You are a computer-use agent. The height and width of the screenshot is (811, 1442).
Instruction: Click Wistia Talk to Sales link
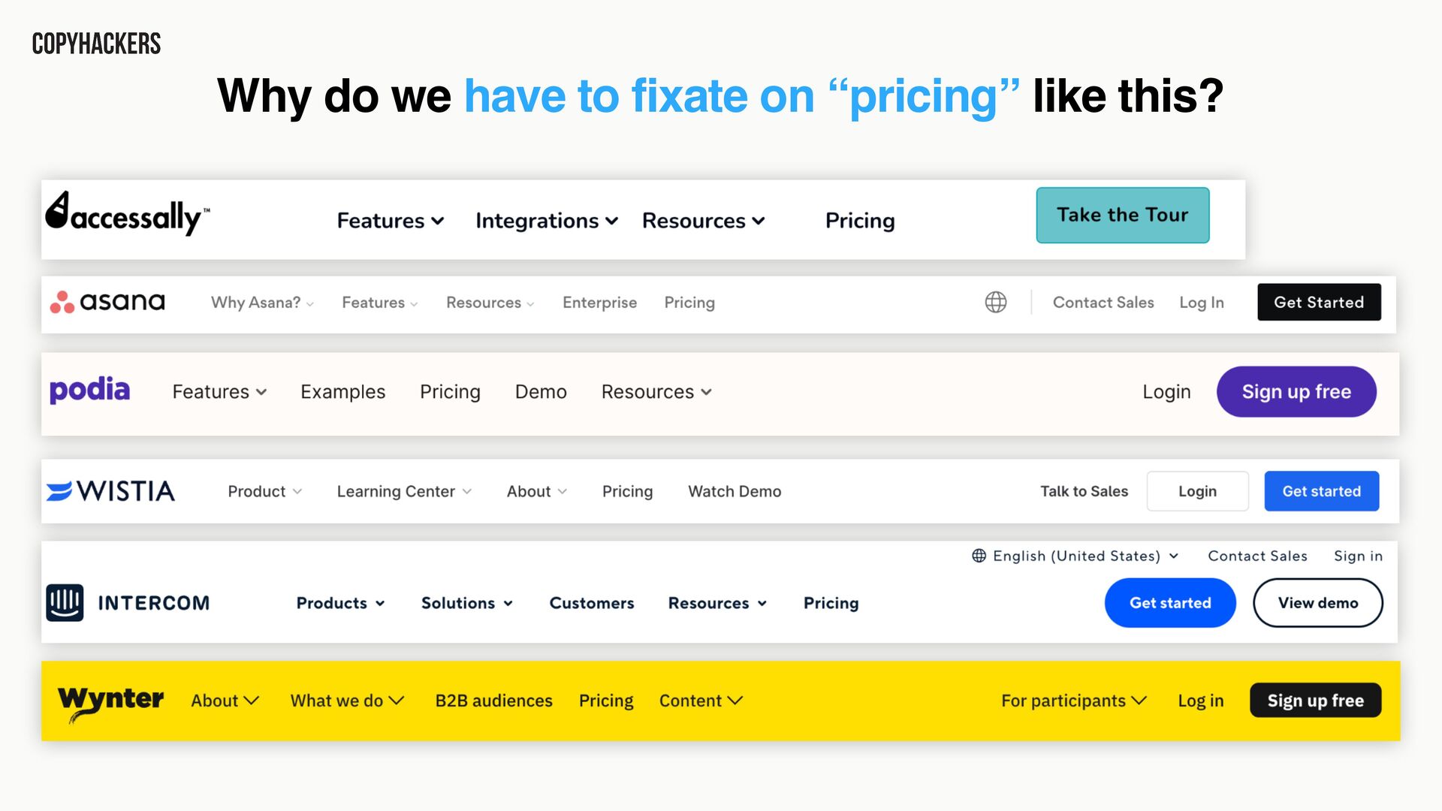point(1084,491)
